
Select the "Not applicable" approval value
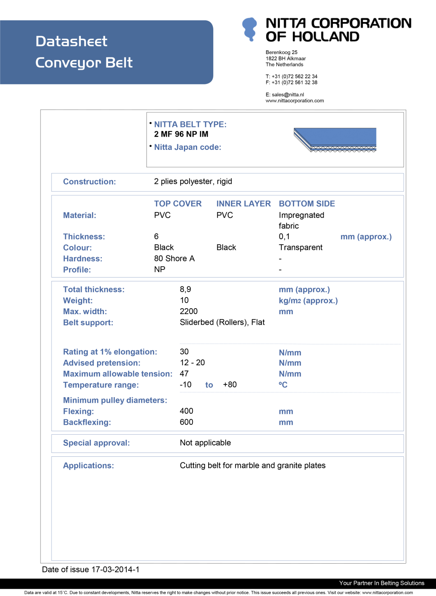(205, 443)
